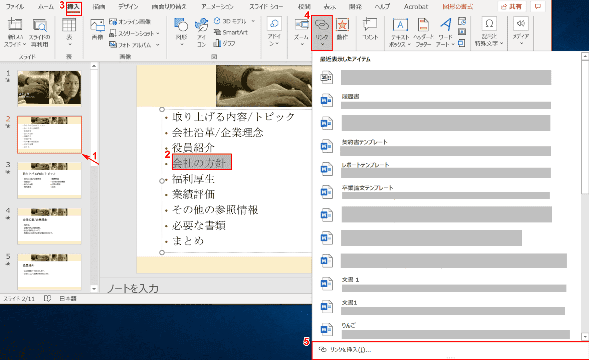Expand the WordArt dropdown arrow
This screenshot has height=360, width=589.
(x=453, y=44)
